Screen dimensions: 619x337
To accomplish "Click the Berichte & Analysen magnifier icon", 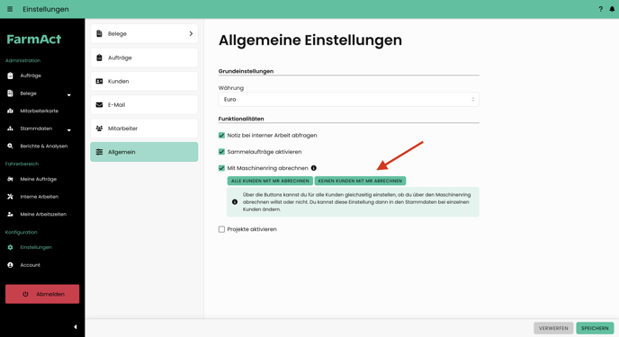I will click(10, 146).
